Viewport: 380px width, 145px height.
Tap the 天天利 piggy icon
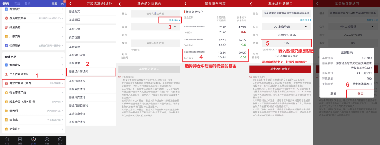[6, 110]
